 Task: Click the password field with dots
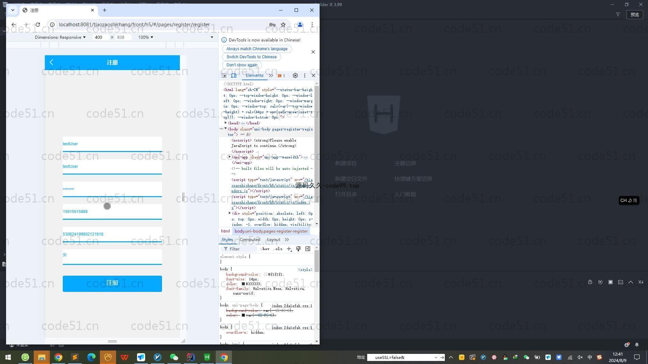[x=112, y=189]
